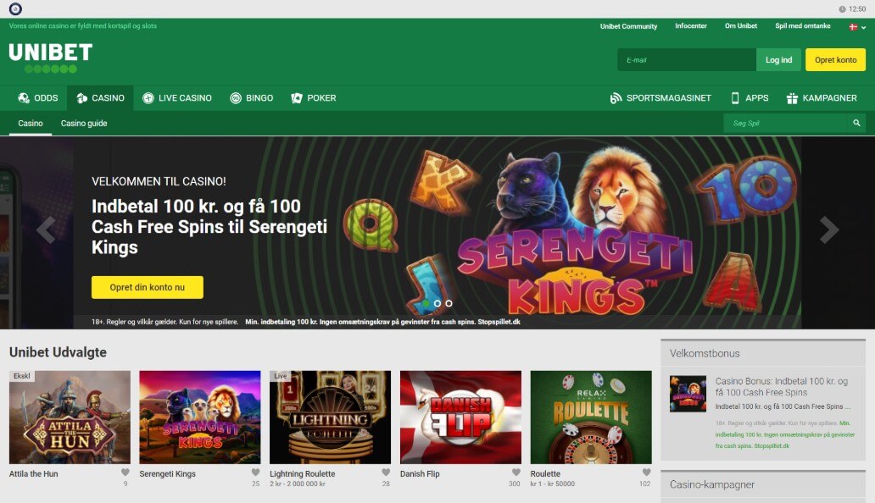Show previous banner with left arrow
Image resolution: width=875 pixels, height=503 pixels.
(46, 229)
